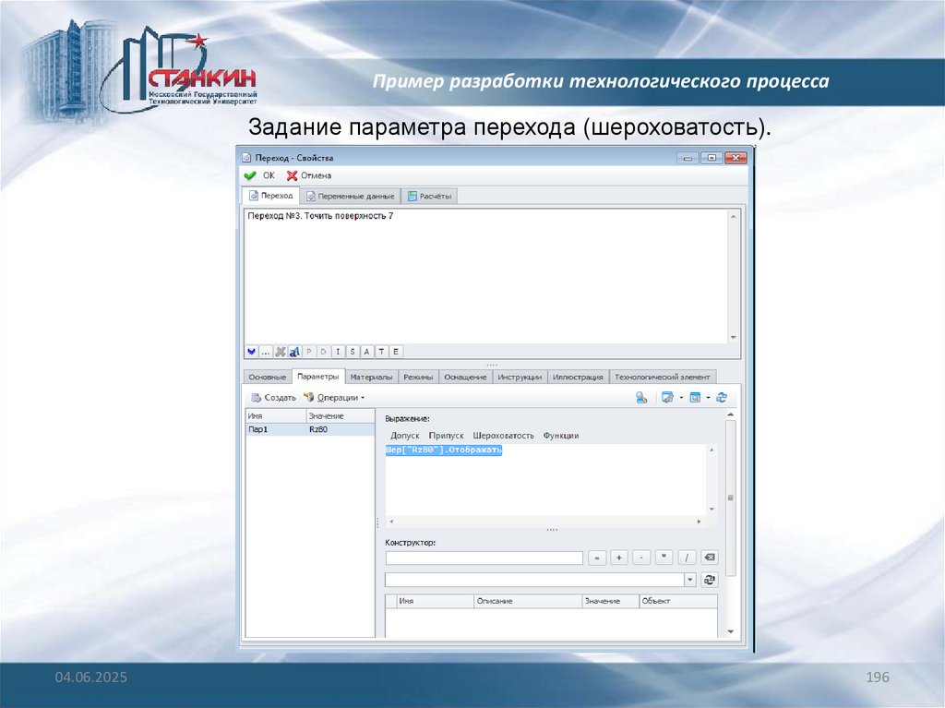The image size is (945, 708).
Task: Click the 'a1' text format icon
Action: [294, 352]
